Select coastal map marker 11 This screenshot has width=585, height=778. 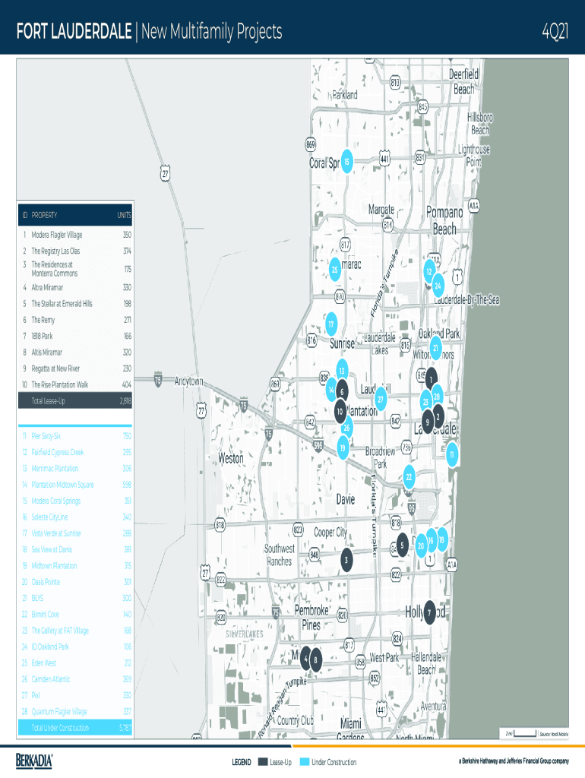tap(452, 454)
